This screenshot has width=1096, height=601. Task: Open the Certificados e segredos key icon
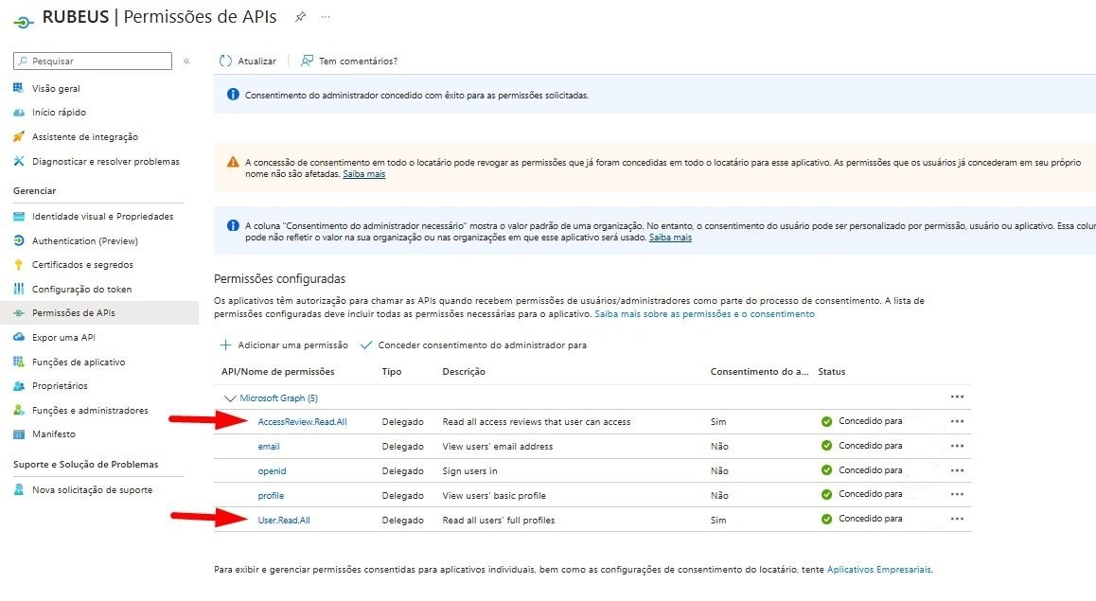19,265
